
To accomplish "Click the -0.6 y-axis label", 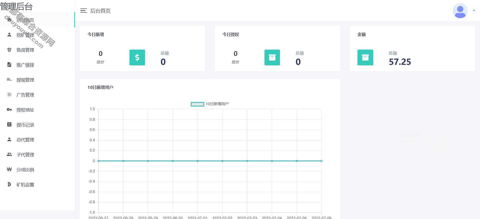I will click(92, 192).
